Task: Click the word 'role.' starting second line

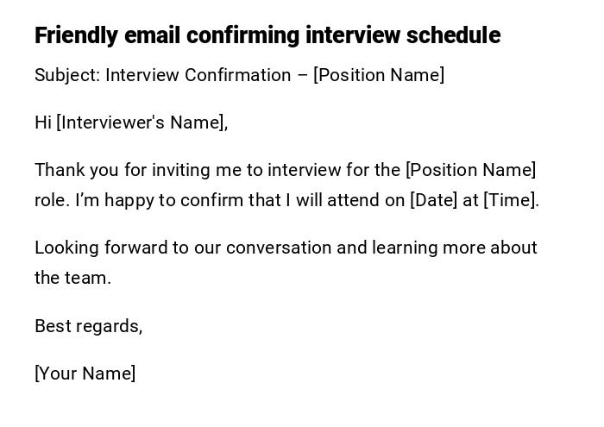Action: [x=52, y=200]
